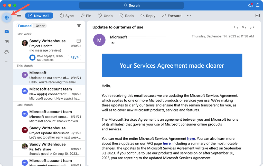The width and height of the screenshot is (263, 166).
Task: Open Project update discussion email
Action: pos(49,132)
